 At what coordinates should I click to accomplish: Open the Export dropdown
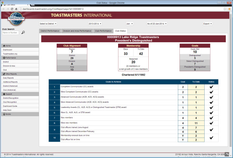(x=208, y=24)
